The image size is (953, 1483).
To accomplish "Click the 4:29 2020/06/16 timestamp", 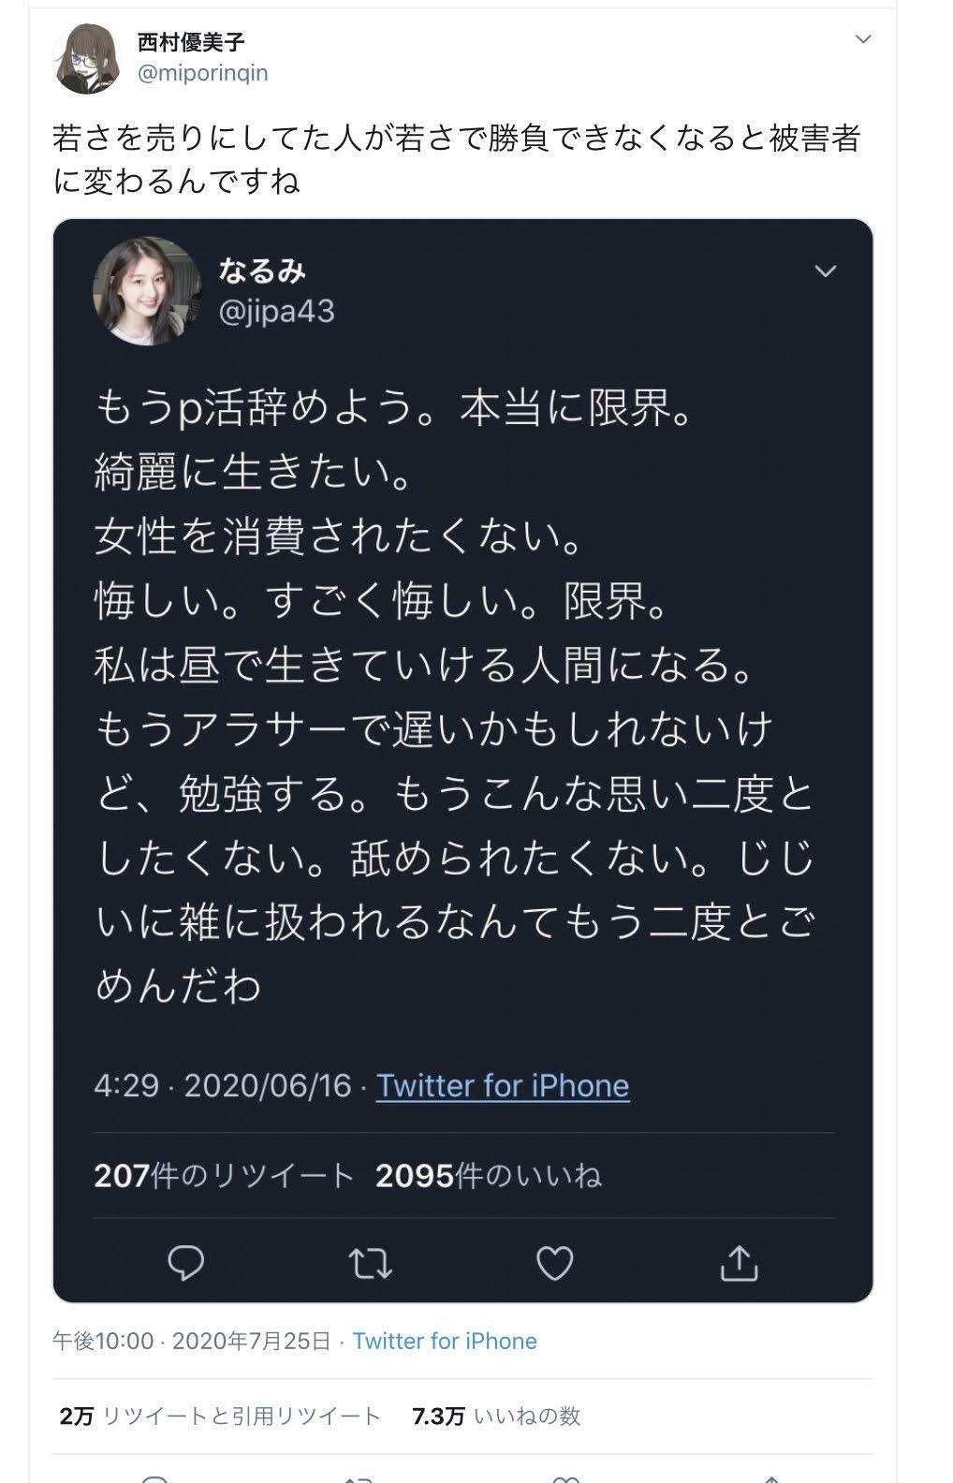I will (222, 1085).
